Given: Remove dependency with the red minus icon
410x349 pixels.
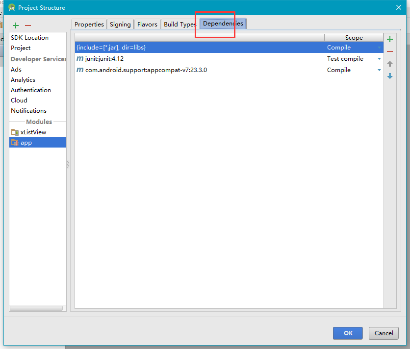Looking at the screenshot, I should click(x=389, y=51).
